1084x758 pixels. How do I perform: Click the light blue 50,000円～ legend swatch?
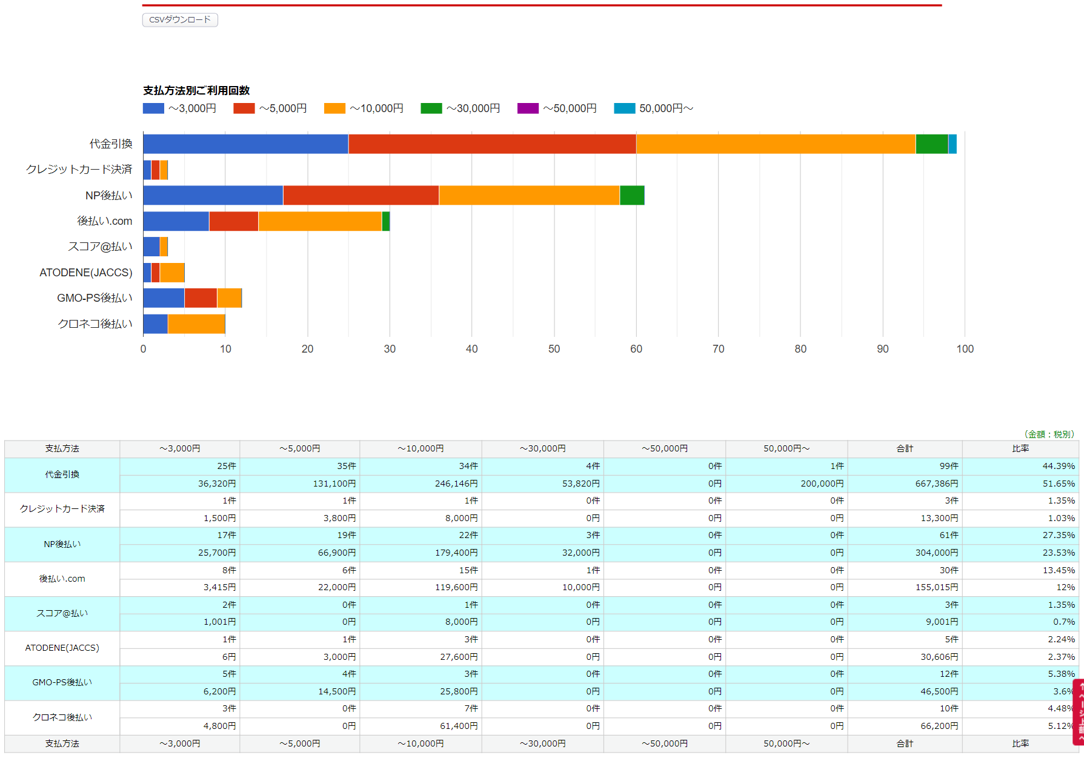click(x=624, y=108)
